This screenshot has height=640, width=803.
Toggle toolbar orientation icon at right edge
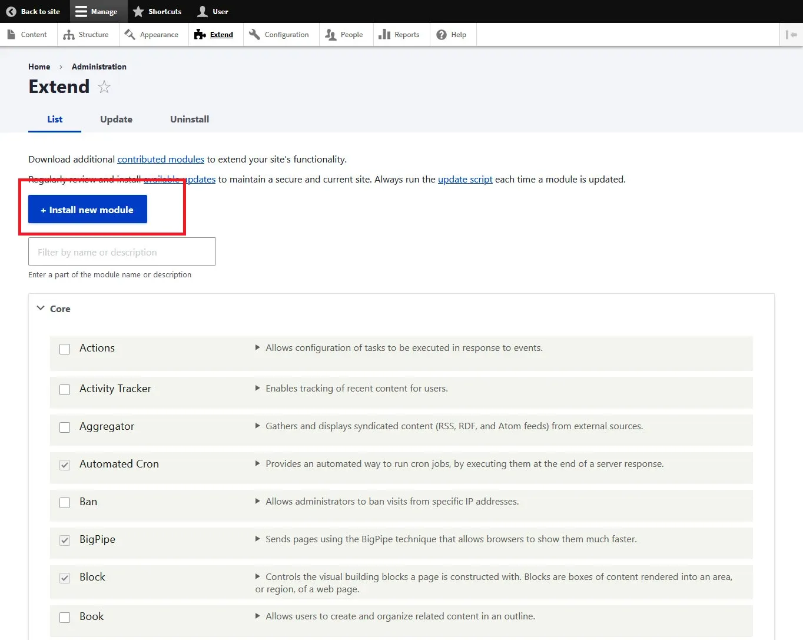791,35
